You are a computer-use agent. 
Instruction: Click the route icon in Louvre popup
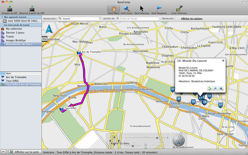tap(210, 89)
